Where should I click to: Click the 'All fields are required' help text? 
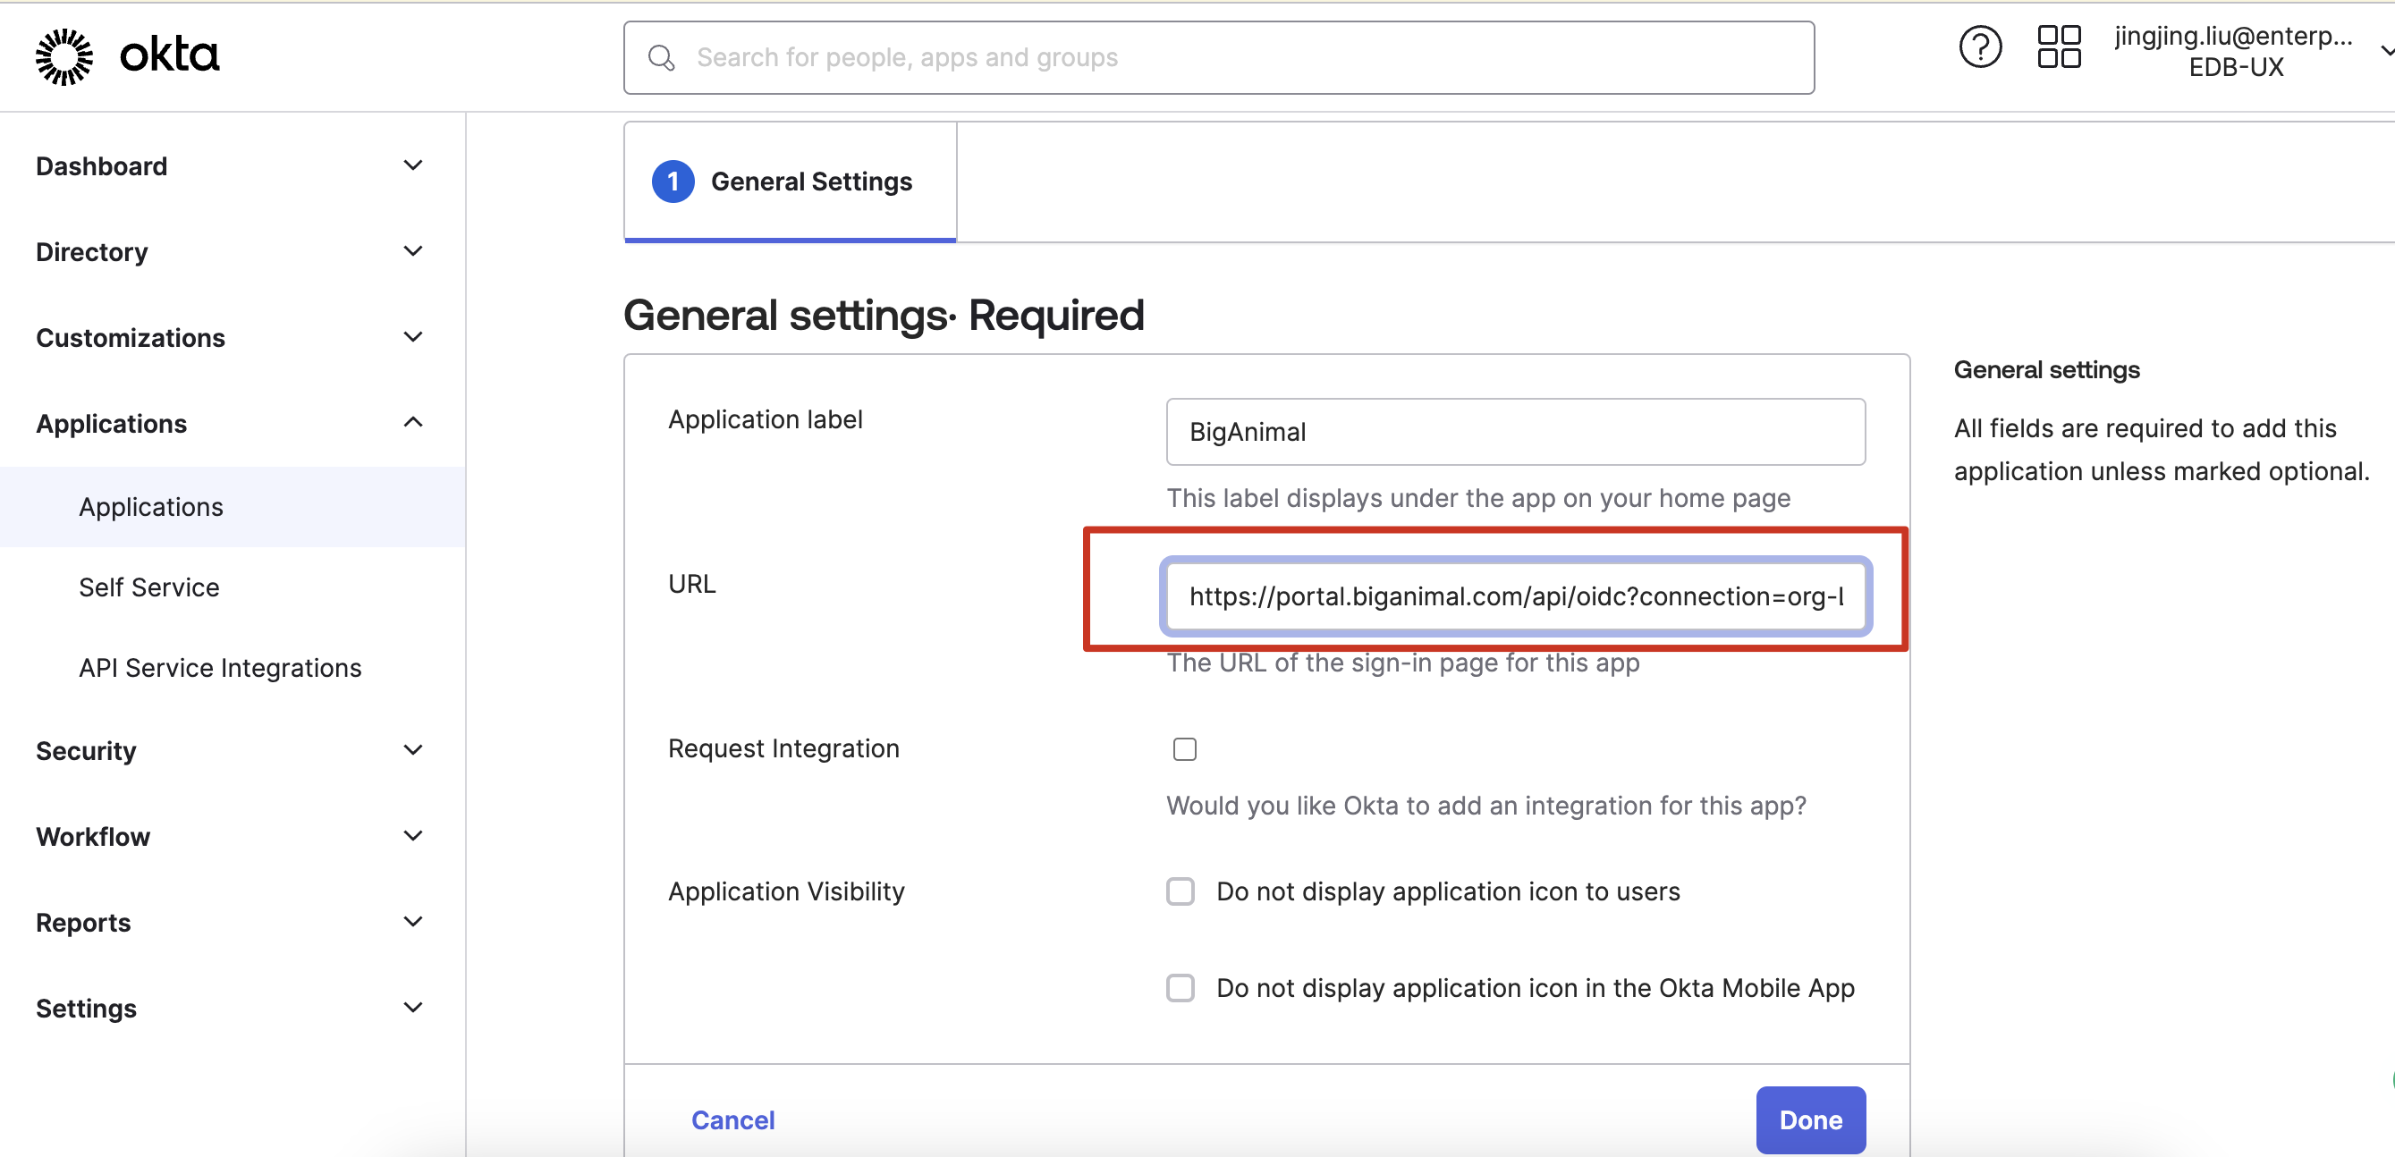[x=2162, y=450]
